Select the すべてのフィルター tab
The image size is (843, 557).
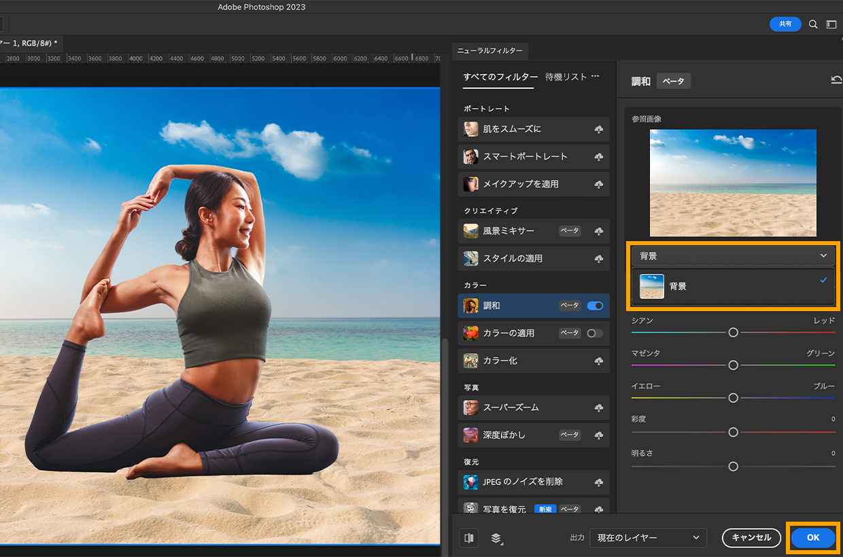click(500, 77)
